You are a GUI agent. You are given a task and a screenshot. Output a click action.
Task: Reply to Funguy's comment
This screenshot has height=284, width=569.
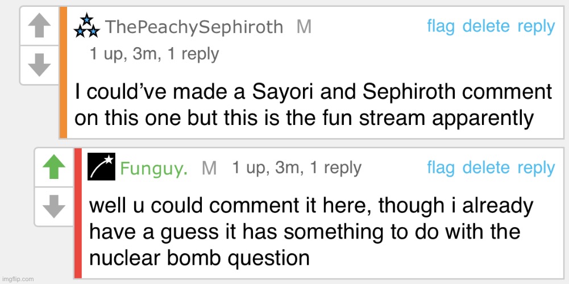pyautogui.click(x=535, y=168)
